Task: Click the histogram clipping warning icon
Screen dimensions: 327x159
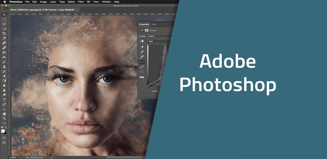Action: 142,77
